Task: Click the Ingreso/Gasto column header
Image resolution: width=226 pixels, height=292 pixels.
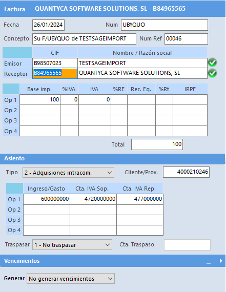Action: pos(47,189)
